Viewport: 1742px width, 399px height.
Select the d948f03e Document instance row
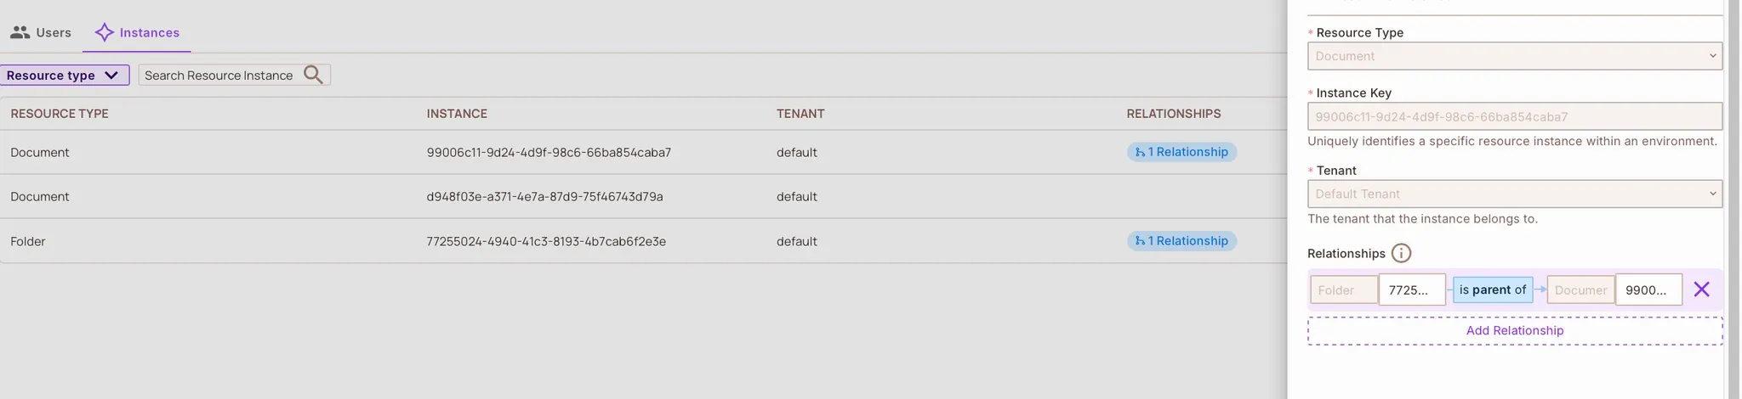(x=544, y=196)
